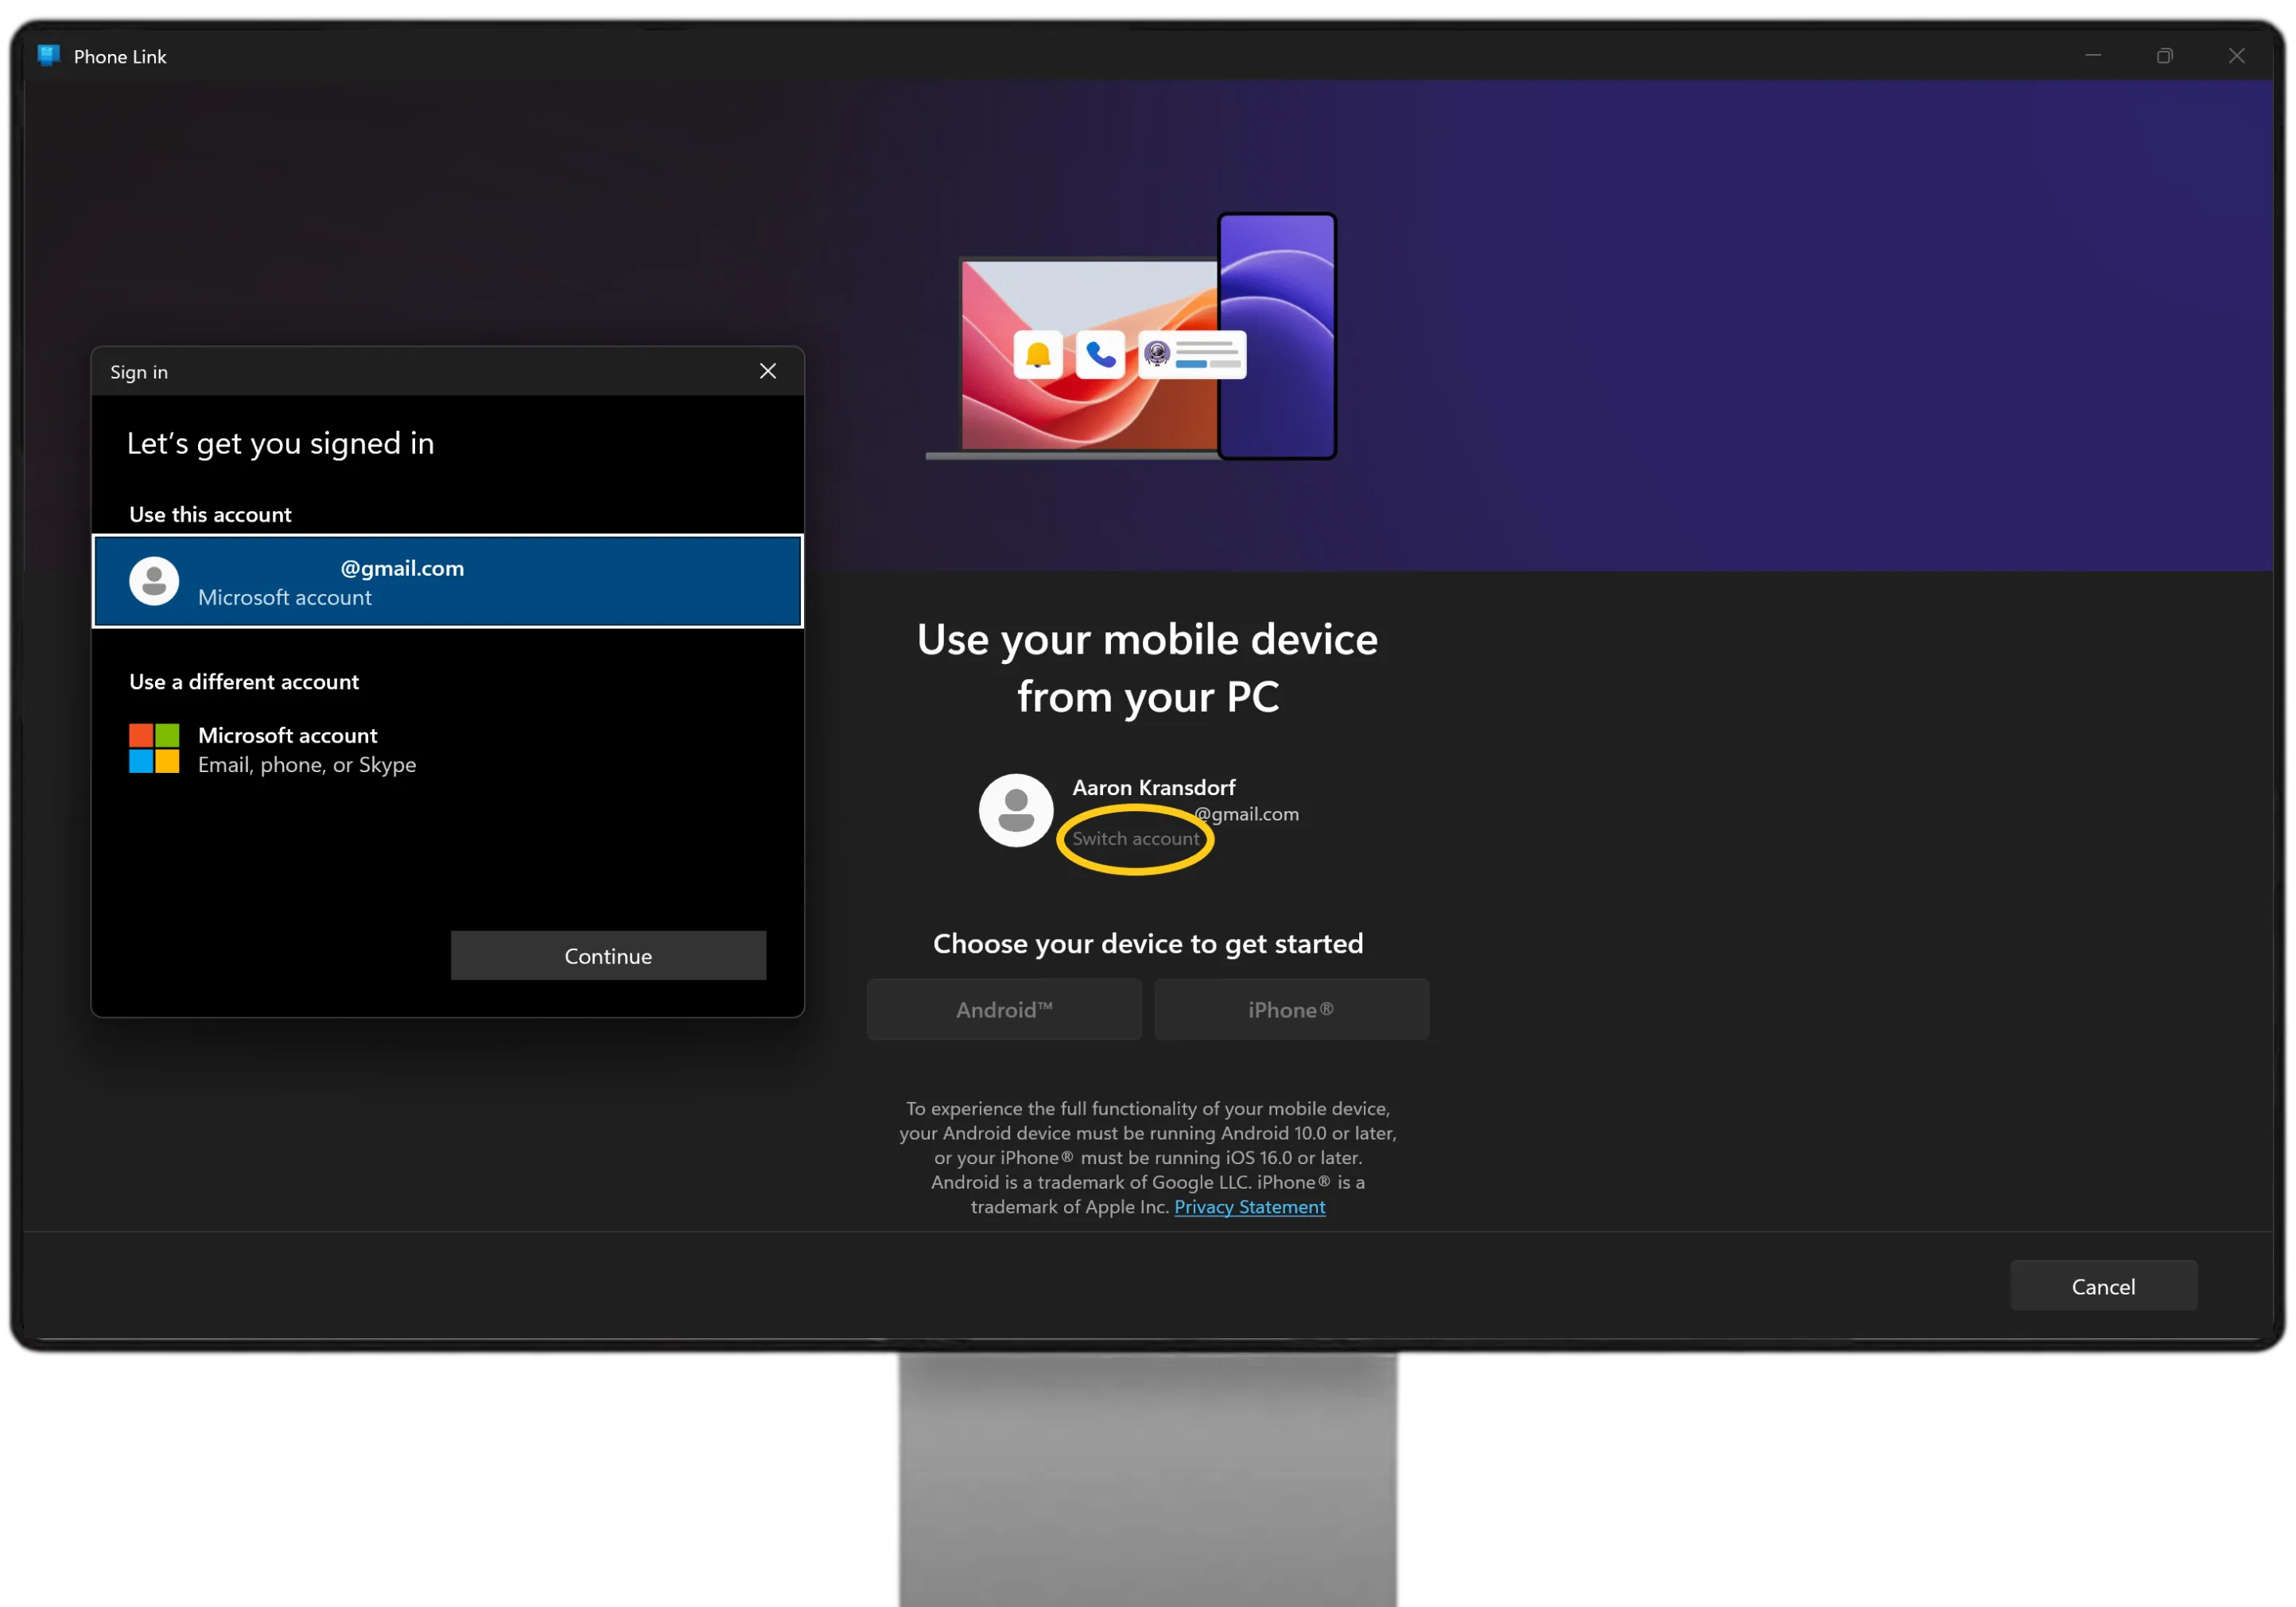Click the "Use this account" heading
Viewport: 2296px width, 1607px height.
(210, 515)
